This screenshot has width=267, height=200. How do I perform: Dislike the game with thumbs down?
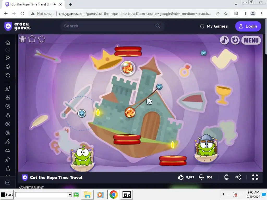(202, 177)
